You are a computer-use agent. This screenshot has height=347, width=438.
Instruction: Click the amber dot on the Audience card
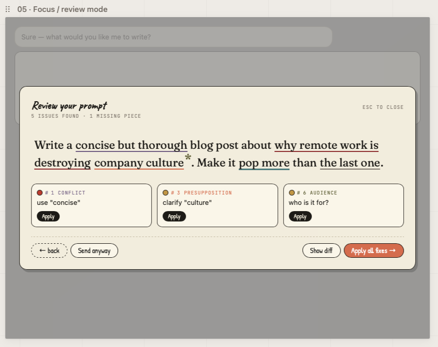point(291,192)
